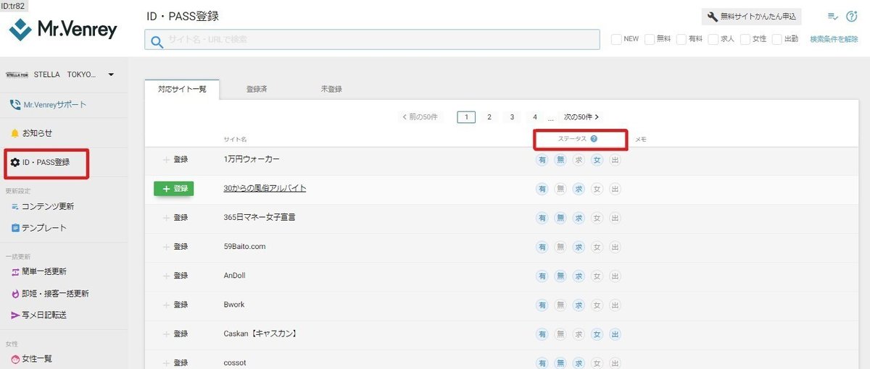Click the Caskan【キャスカン】 site name
Screen dimensions: 870x369
(260, 334)
